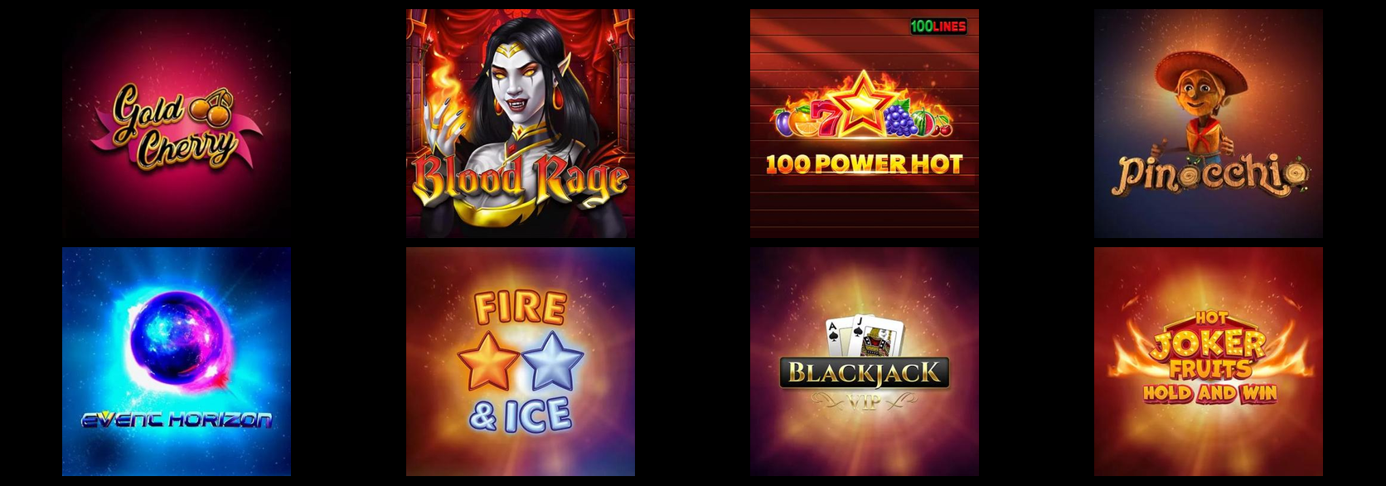Image resolution: width=1386 pixels, height=486 pixels.
Task: Click the flaming gold star symbol
Action: pyautogui.click(x=863, y=105)
